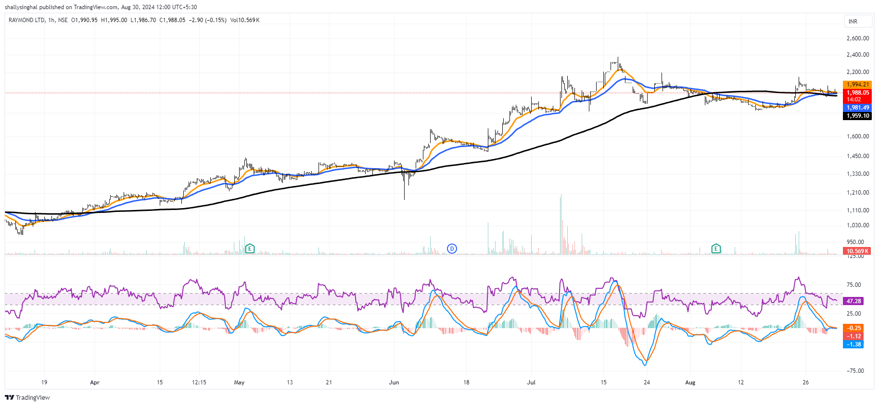879x406 pixels.
Task: Click the red 1,988.05 current price label
Action: (858, 93)
